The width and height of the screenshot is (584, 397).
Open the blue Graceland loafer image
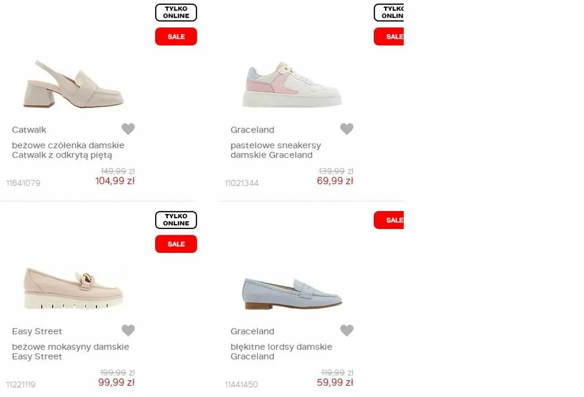[292, 294]
